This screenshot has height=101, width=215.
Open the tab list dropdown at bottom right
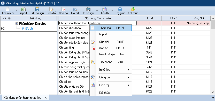click(213, 98)
